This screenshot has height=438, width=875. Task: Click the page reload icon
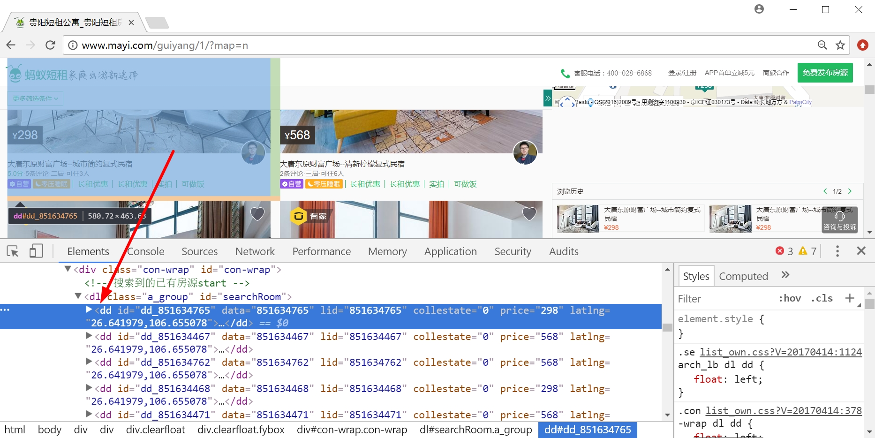50,45
